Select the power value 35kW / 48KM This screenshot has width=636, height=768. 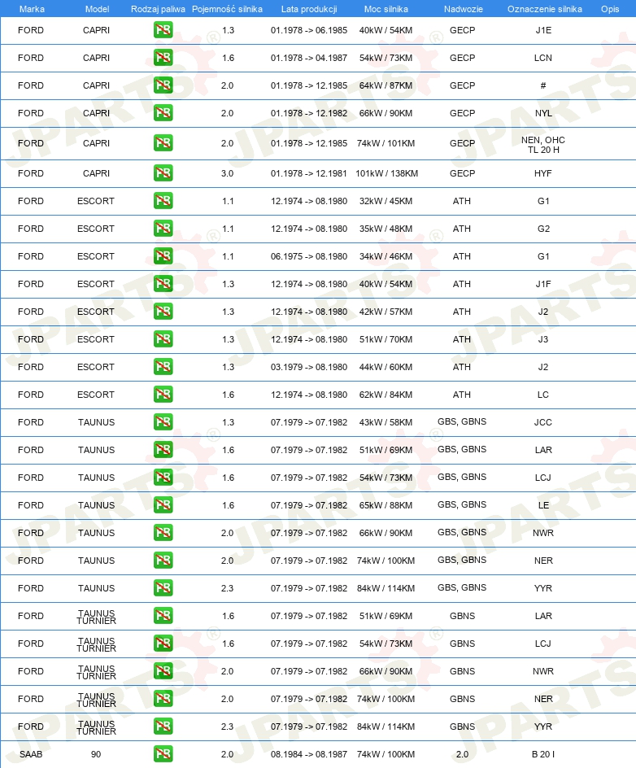[x=386, y=229]
